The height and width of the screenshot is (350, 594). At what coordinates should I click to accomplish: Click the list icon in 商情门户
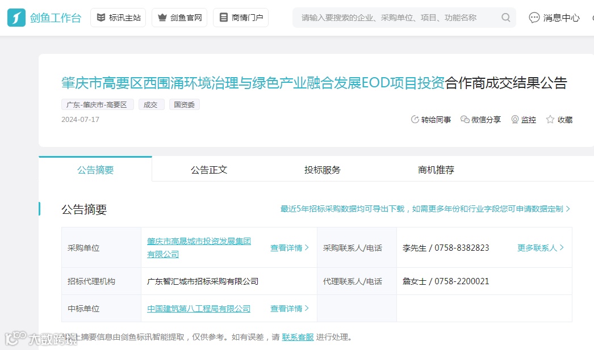[x=224, y=18]
